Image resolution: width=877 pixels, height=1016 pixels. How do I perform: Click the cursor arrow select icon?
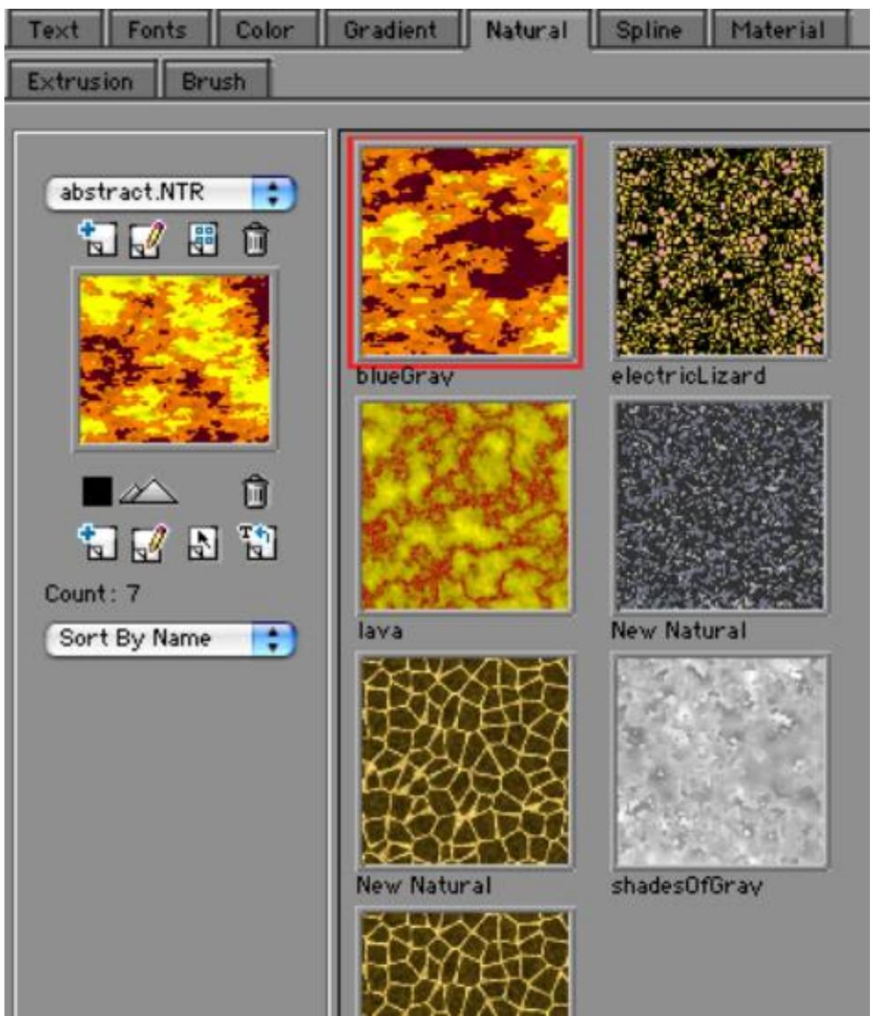coord(203,543)
